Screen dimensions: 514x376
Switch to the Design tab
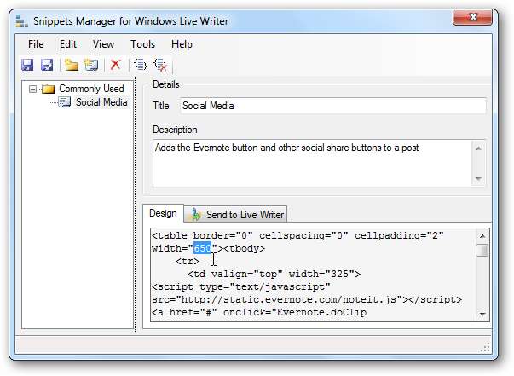(x=162, y=213)
